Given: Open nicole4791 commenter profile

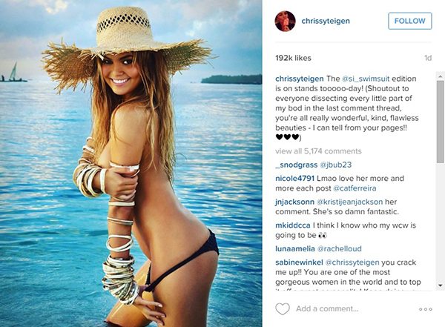Looking at the screenshot, I should [x=295, y=179].
